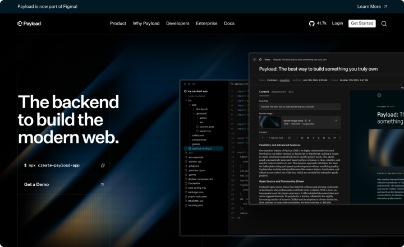Click the Payload logo in the live preview pane

[379, 95]
